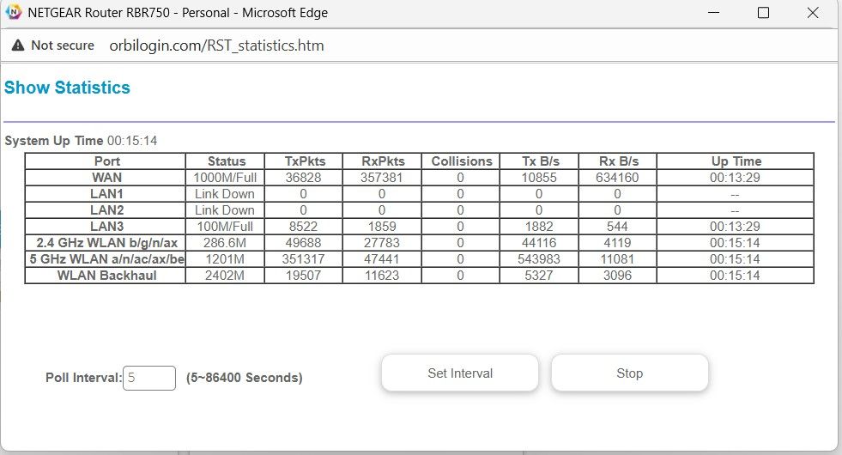This screenshot has height=455, width=842.
Task: Click the Edge profile icon in title bar
Action: point(14,13)
